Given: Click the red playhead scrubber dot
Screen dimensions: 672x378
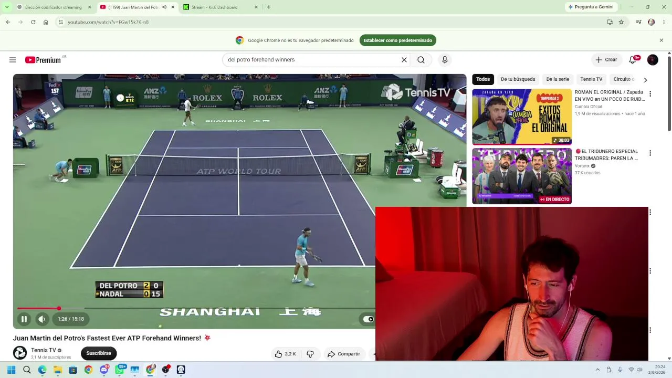Looking at the screenshot, I should (x=59, y=308).
